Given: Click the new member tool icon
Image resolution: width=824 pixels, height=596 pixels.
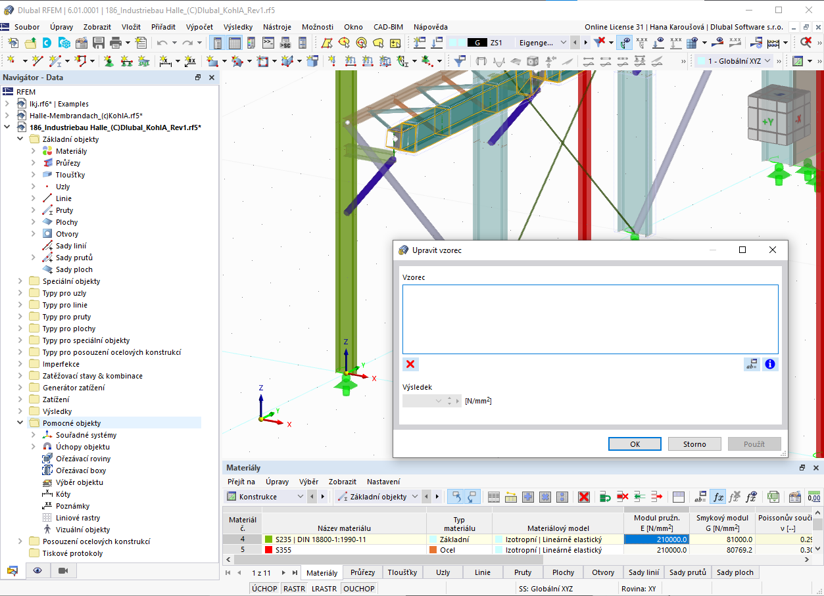Looking at the screenshot, I should pyautogui.click(x=55, y=61).
